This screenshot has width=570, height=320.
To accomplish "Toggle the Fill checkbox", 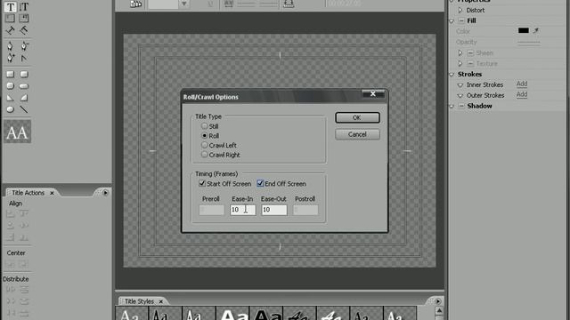I will (461, 20).
